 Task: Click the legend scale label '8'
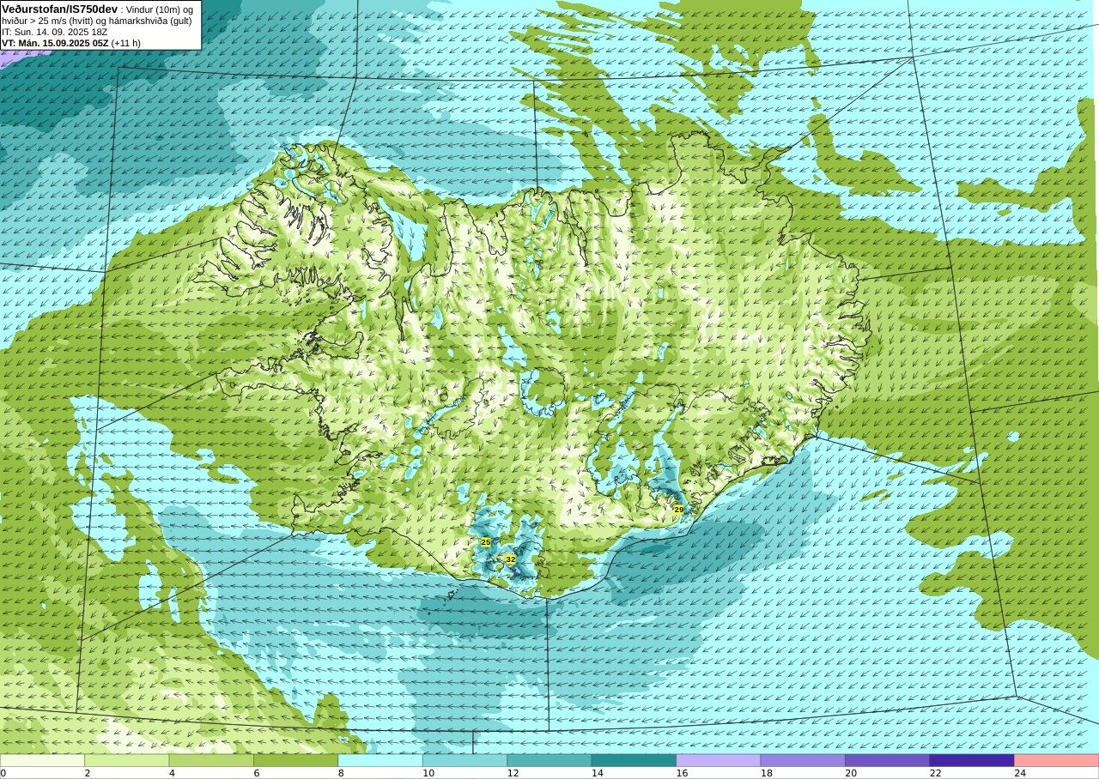(x=341, y=773)
